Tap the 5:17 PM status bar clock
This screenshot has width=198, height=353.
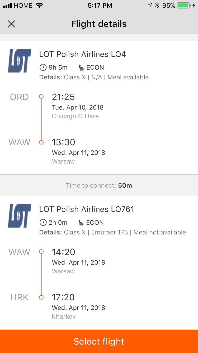[x=100, y=6]
